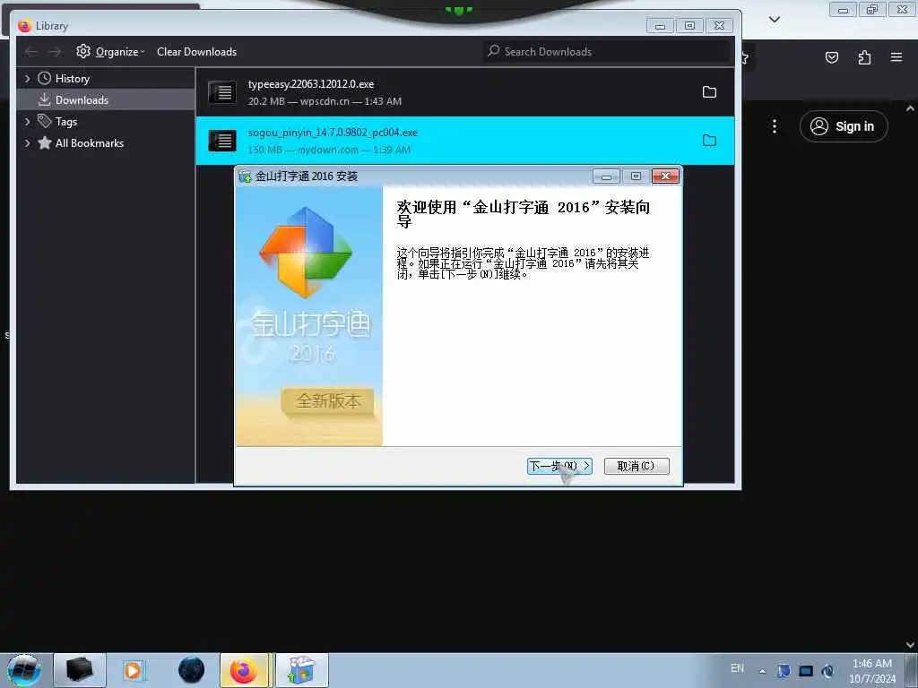Click the Organize gear icon
918x688 pixels.
click(x=83, y=51)
